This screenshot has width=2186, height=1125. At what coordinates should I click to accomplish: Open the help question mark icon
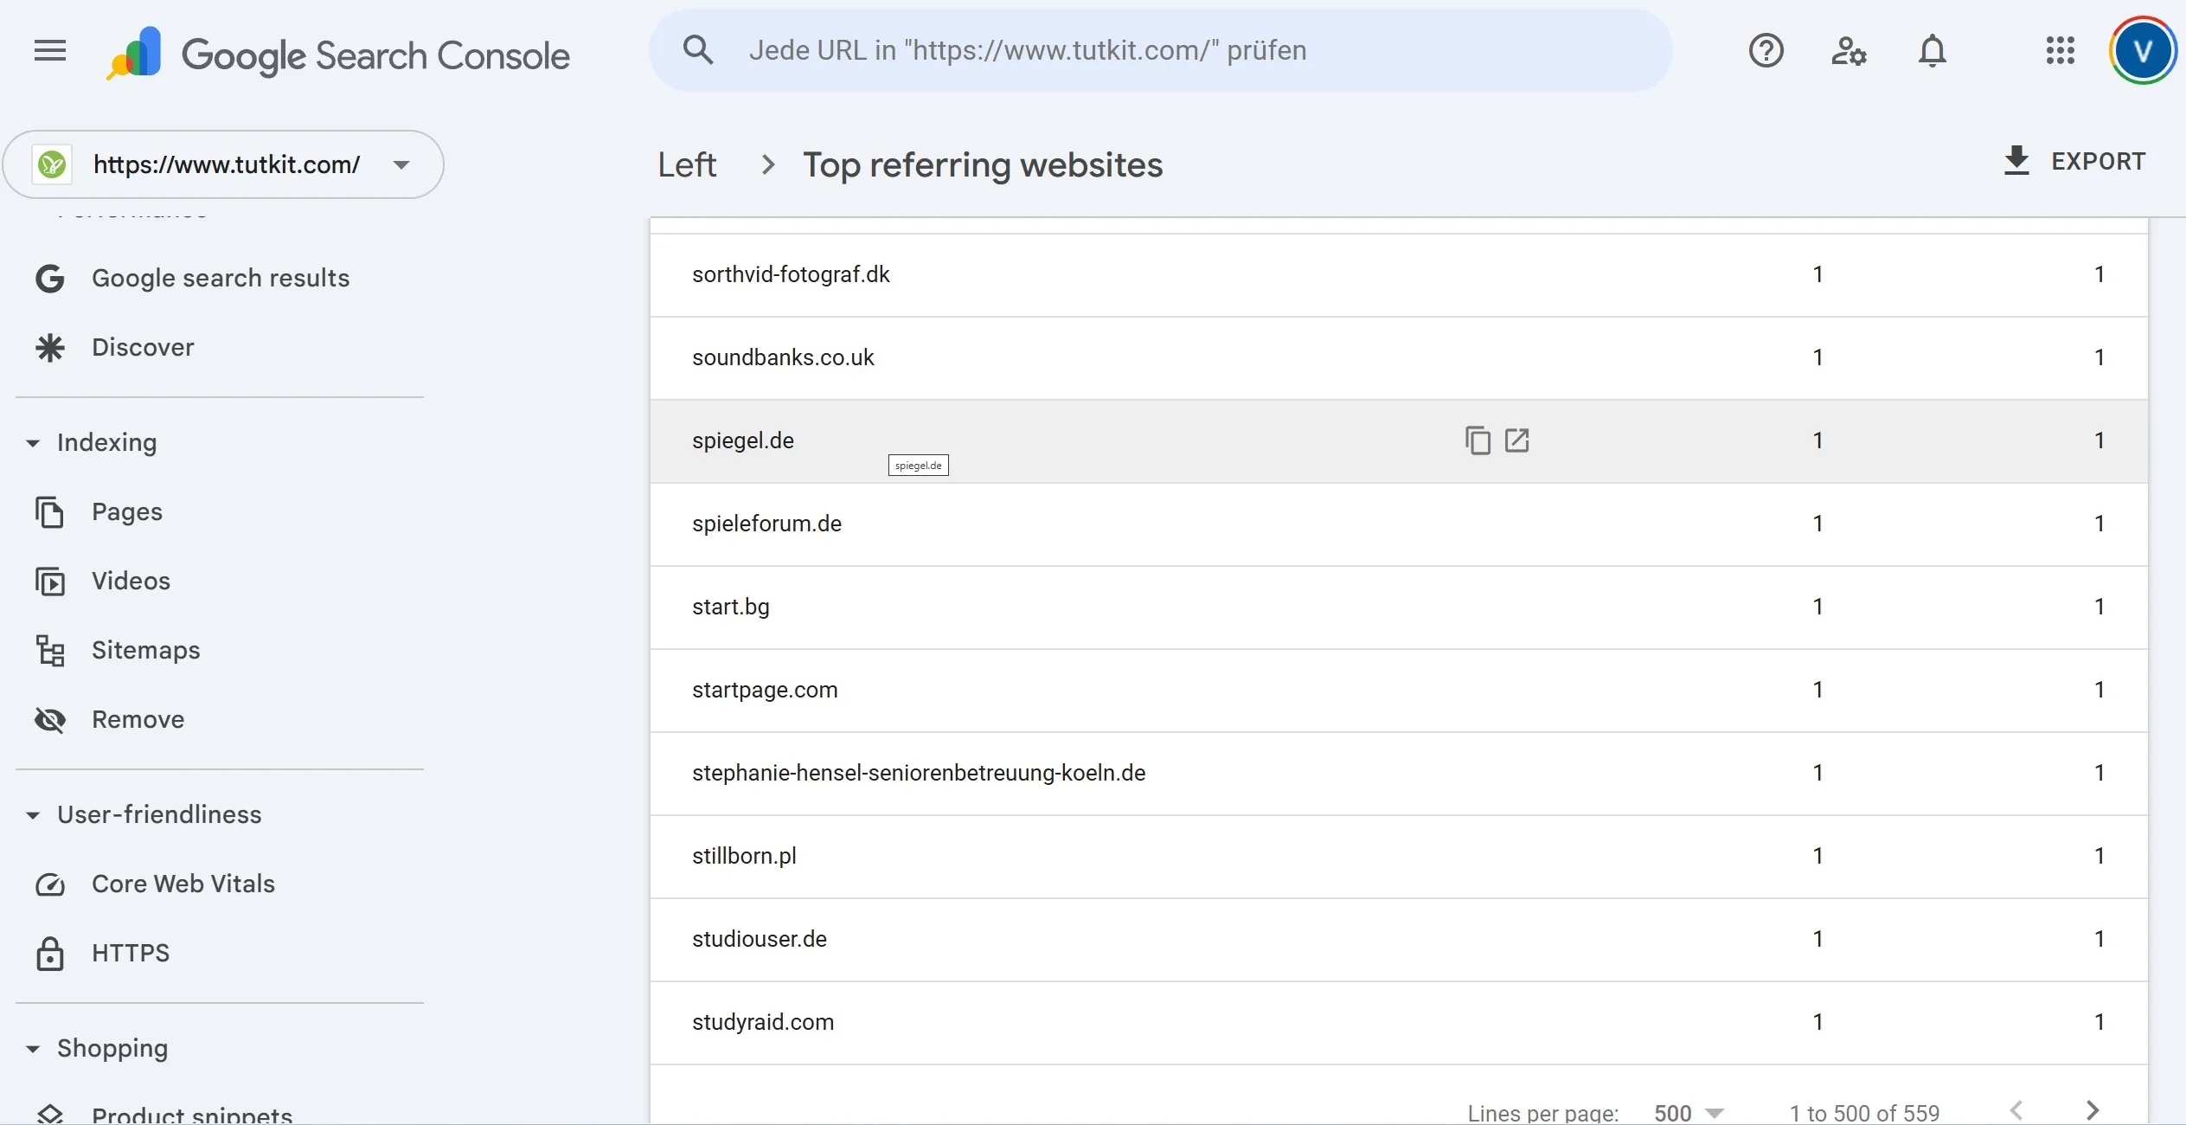pyautogui.click(x=1766, y=50)
